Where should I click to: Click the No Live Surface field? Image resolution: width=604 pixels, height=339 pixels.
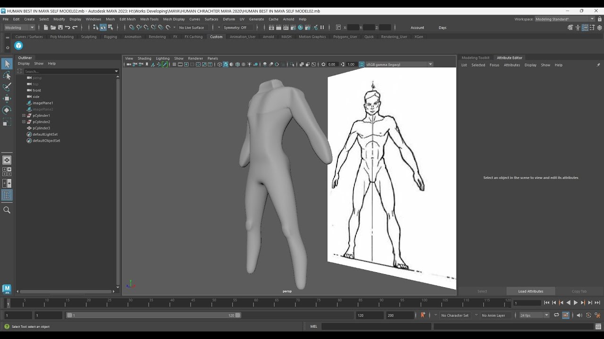click(192, 27)
